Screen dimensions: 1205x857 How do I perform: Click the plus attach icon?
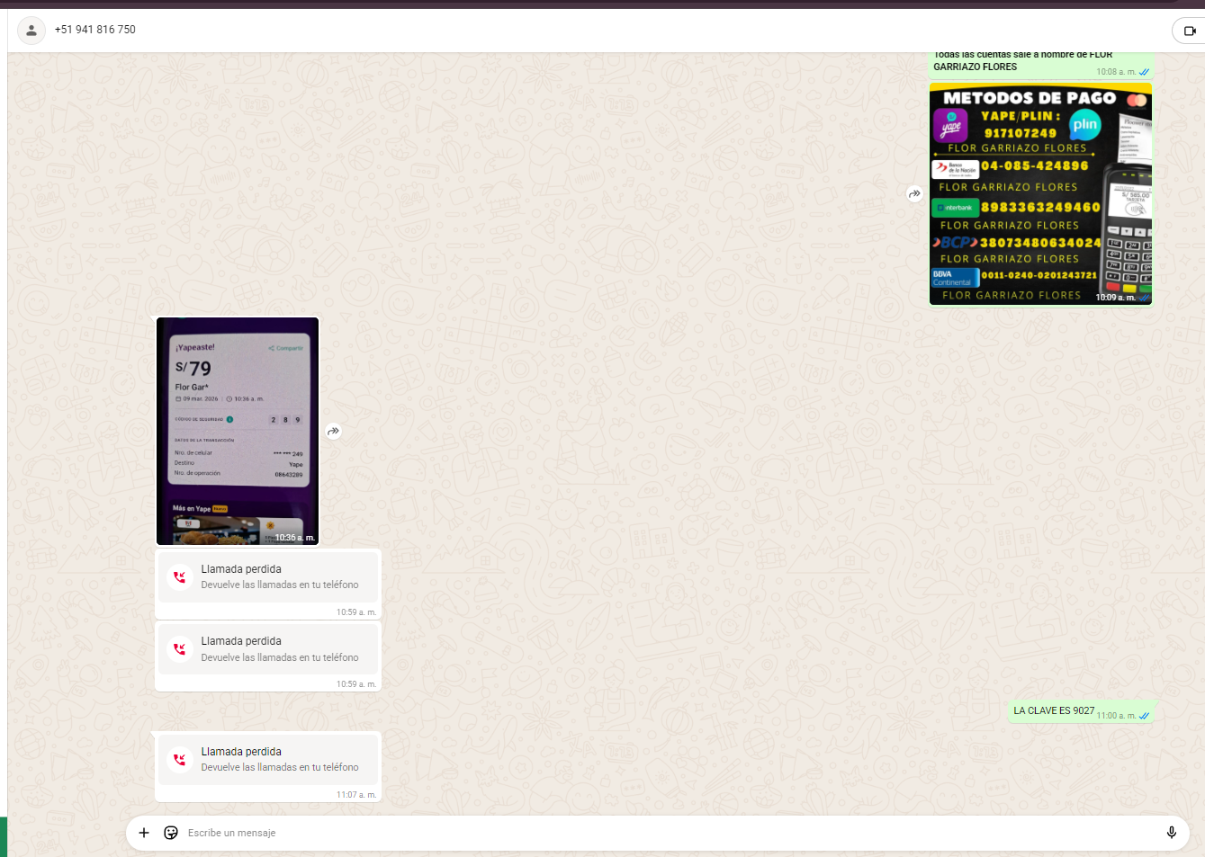(x=144, y=833)
